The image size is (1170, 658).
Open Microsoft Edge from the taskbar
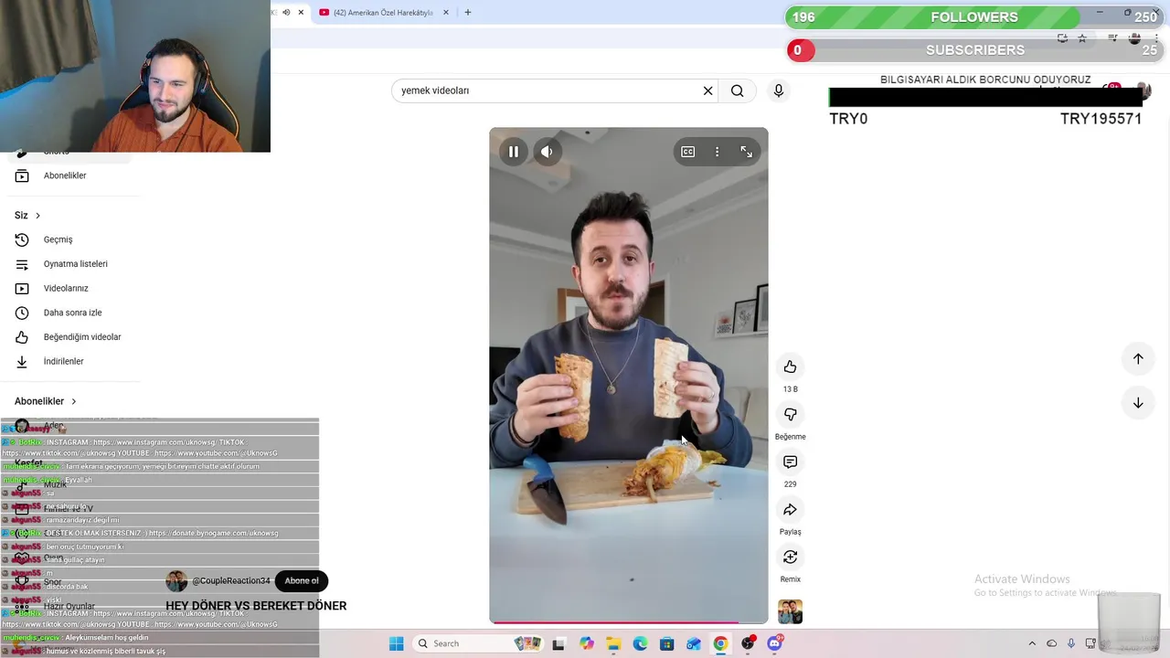coord(640,643)
